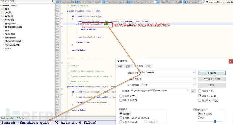Uncheck the 包含子目录 option

(x=200, y=96)
